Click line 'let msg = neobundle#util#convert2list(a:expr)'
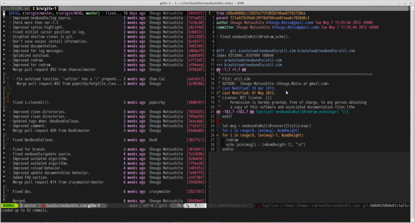This screenshot has height=223, width=415. (x=267, y=126)
